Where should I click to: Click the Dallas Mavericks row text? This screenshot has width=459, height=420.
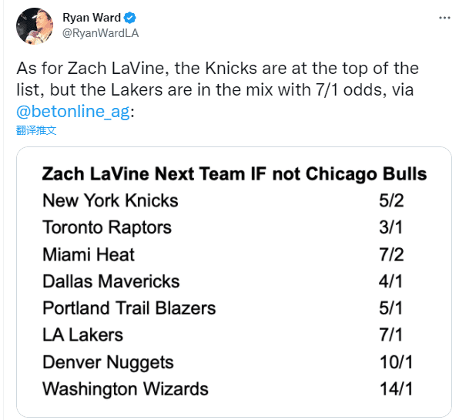coord(111,281)
